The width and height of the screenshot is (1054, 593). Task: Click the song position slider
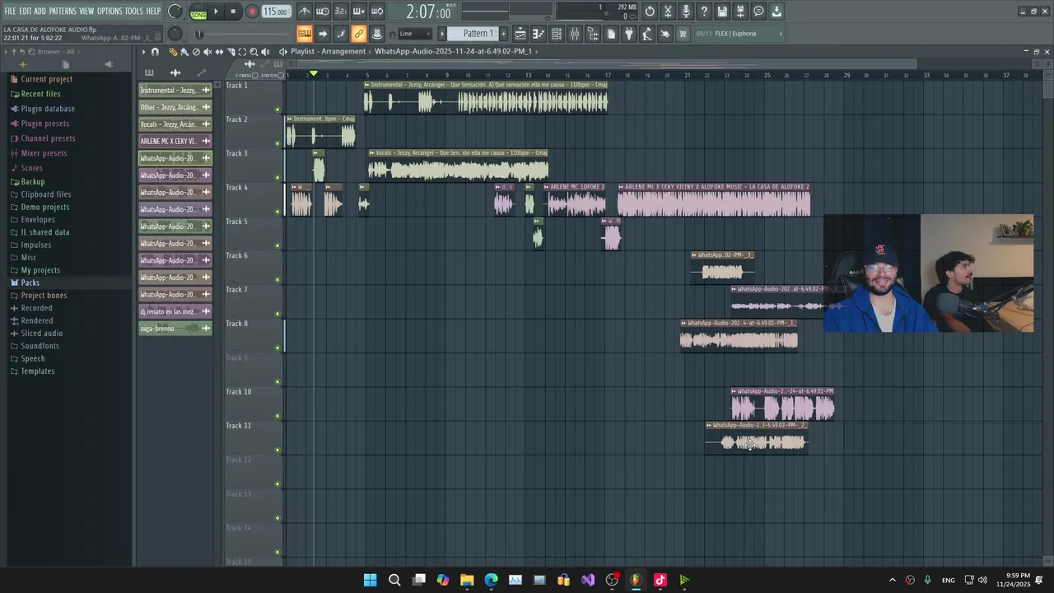(x=240, y=34)
